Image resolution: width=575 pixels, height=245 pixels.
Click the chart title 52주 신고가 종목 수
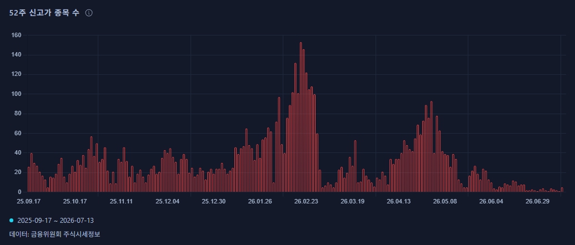click(44, 13)
